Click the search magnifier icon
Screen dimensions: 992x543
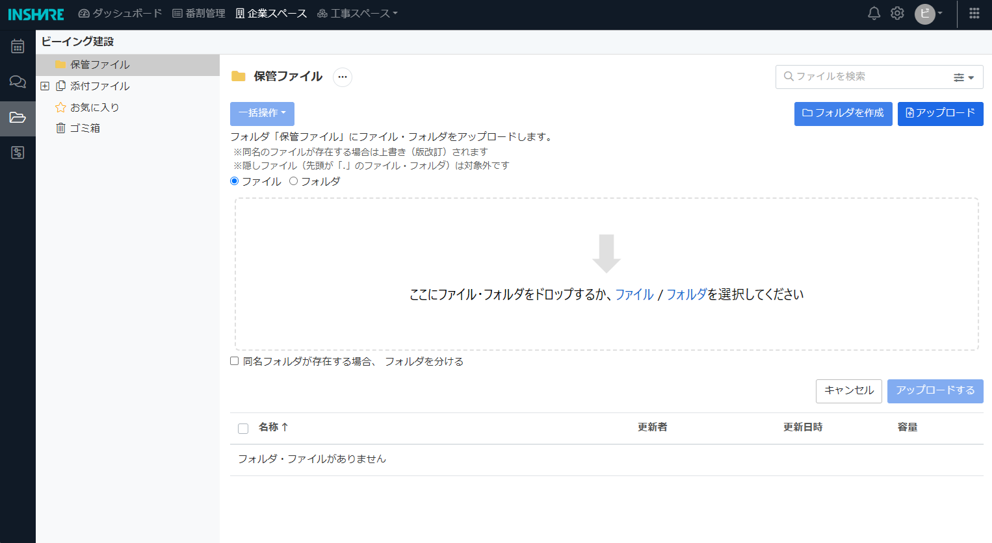pyautogui.click(x=789, y=76)
